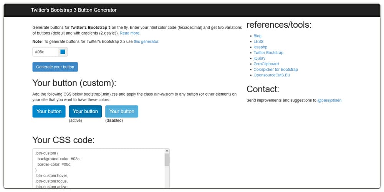Open the ZeroClipboard reference link
The width and height of the screenshot is (384, 192).
(x=266, y=64)
